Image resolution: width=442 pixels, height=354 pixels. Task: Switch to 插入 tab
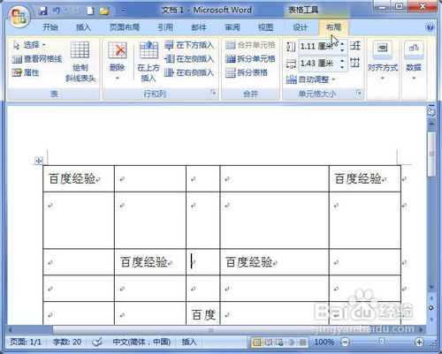(83, 27)
